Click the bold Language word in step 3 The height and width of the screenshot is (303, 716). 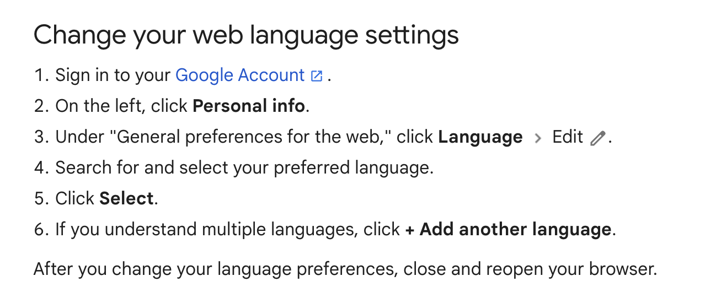coord(480,137)
